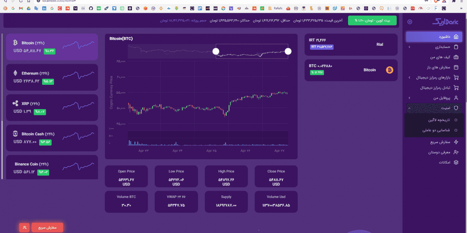
Task: Click the left handle of the chart range selector
Action: click(216, 51)
